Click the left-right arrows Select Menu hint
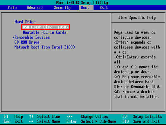This screenshot has width=166, height=125. [x=45, y=121]
